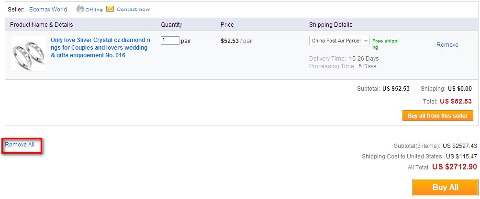Open the Only love Sliver Crystal product link

point(100,48)
